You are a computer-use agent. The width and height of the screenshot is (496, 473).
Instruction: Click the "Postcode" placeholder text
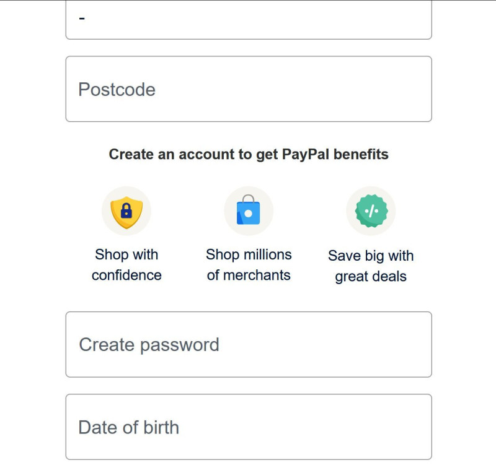click(x=117, y=89)
